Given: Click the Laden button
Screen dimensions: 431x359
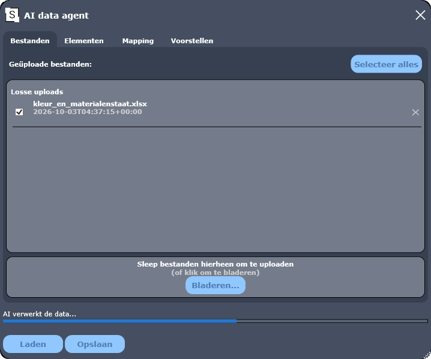Looking at the screenshot, I should click(x=33, y=344).
